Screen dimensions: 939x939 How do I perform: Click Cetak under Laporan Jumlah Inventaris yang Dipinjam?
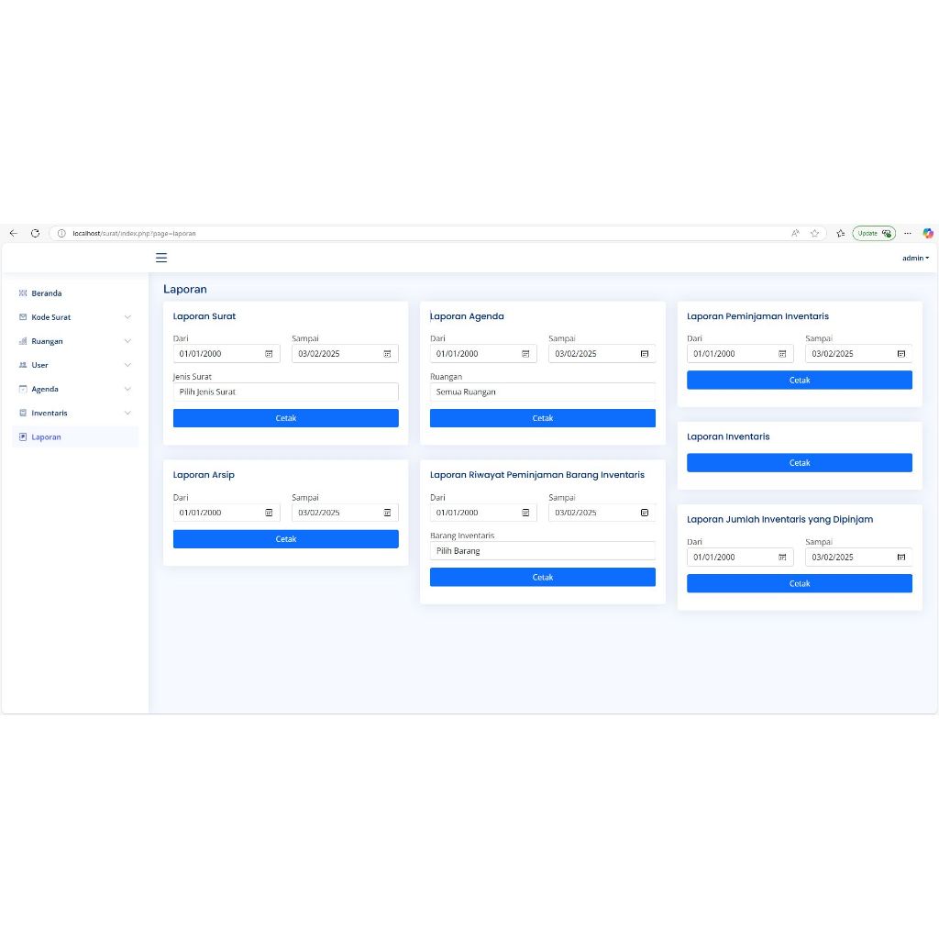pos(800,584)
